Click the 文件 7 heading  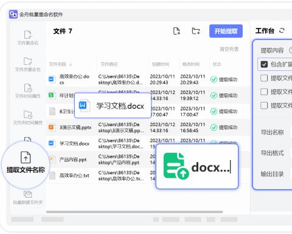pos(63,31)
